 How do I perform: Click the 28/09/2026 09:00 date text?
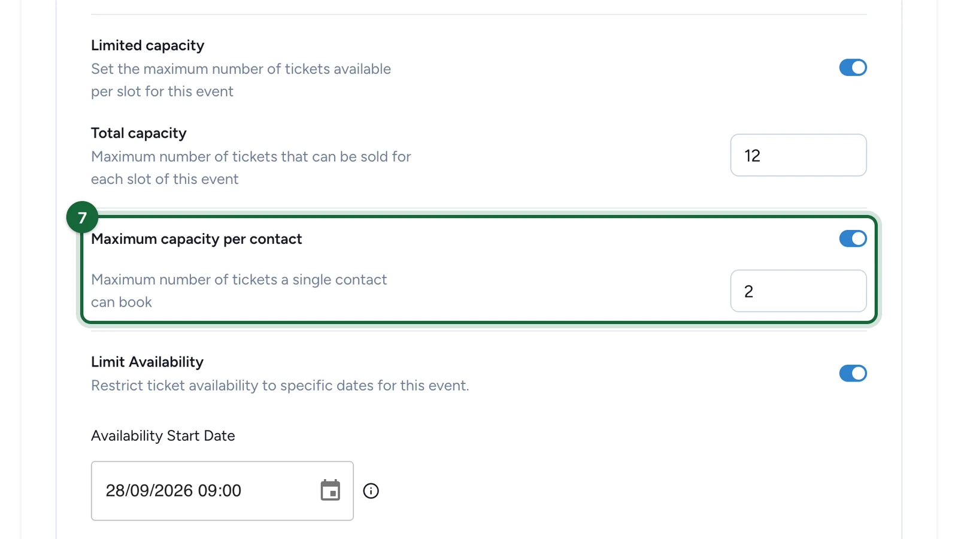[x=174, y=490]
